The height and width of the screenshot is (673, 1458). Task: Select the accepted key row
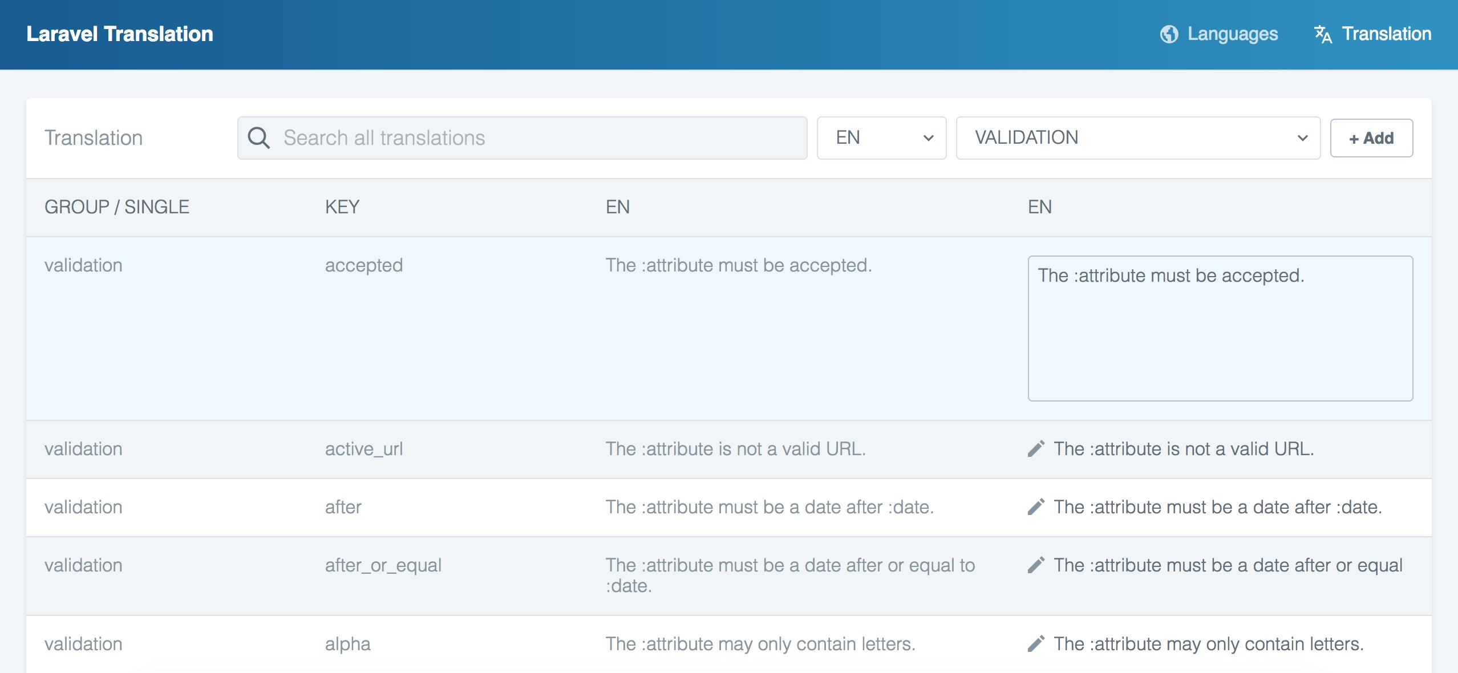363,264
